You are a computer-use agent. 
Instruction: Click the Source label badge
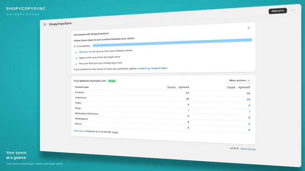(171, 87)
